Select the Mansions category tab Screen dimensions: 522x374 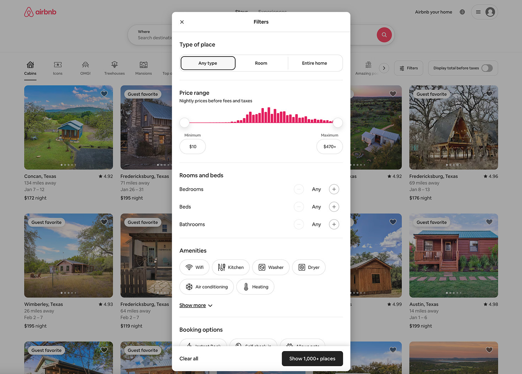tap(143, 68)
